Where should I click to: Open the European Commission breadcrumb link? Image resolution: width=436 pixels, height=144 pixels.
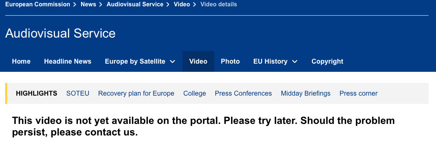click(38, 4)
